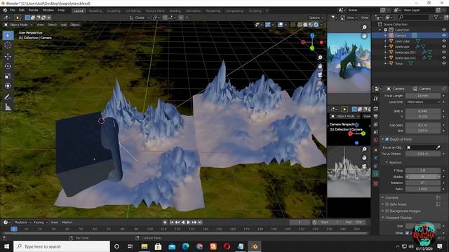Collapse the Collection tree in outliner

(380, 29)
